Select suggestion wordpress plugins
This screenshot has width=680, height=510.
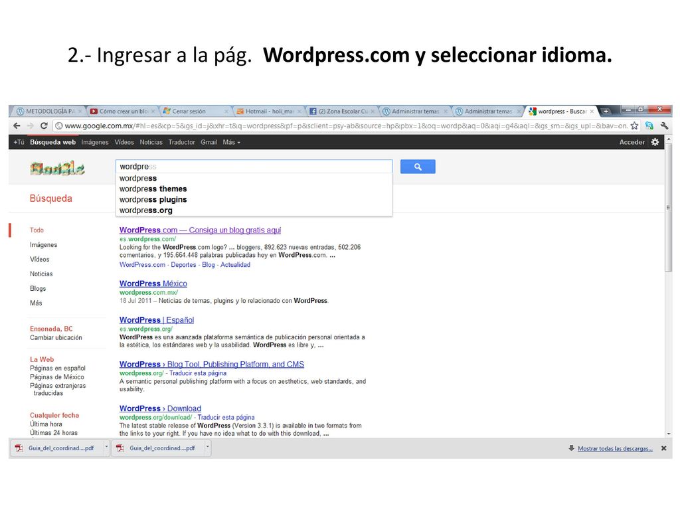click(254, 199)
